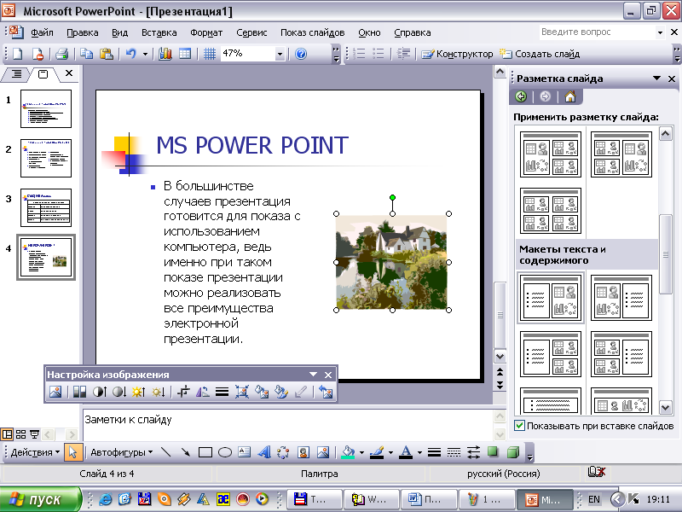The width and height of the screenshot is (682, 512).
Task: Click More Contrast icon on Picture toolbar
Action: point(100,392)
